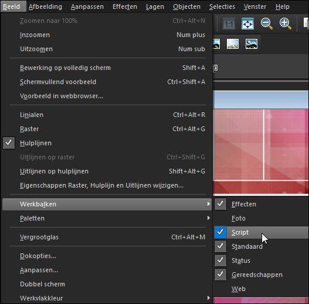Screen dimensions: 309x304
Task: Click the 1:1 zoom to 100% icon
Action: click(x=229, y=24)
